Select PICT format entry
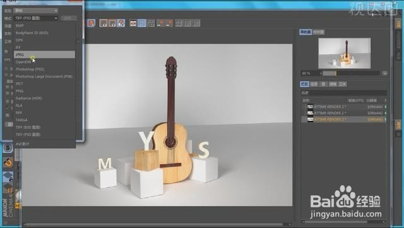 pyautogui.click(x=44, y=84)
